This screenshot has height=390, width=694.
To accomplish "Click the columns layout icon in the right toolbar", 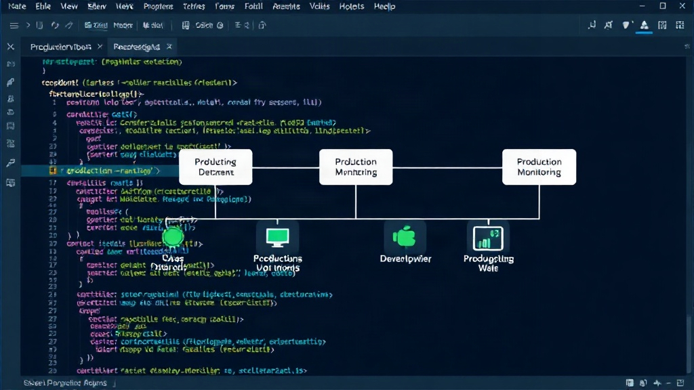I will pyautogui.click(x=662, y=25).
